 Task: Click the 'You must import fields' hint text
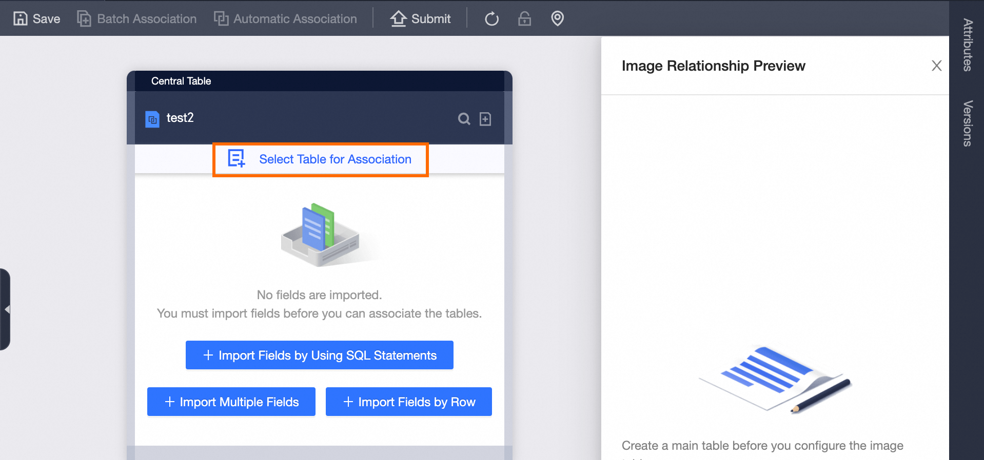click(x=320, y=313)
